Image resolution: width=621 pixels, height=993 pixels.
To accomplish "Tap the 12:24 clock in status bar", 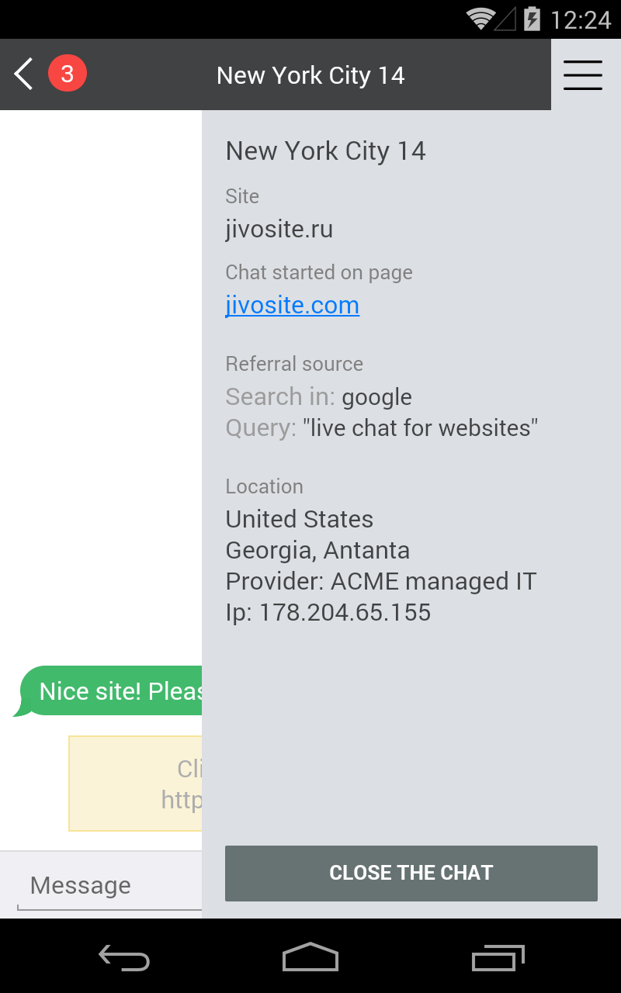I will coord(581,19).
